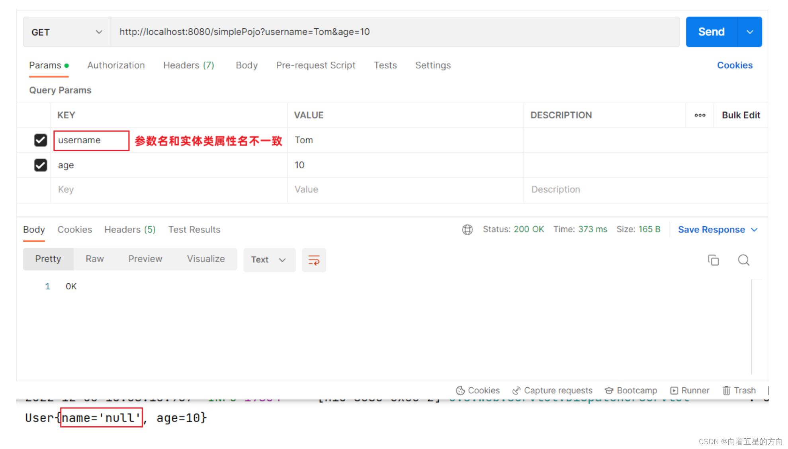Click the Send button
Viewport: 788px width, 449px height.
click(x=711, y=32)
